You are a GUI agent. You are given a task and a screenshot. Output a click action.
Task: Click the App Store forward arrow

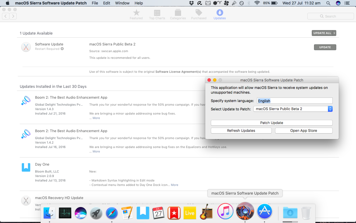(x=13, y=16)
